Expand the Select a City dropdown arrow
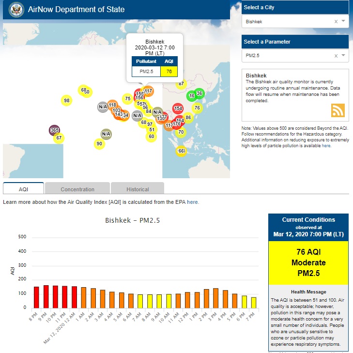The image size is (353, 353). pos(343,21)
